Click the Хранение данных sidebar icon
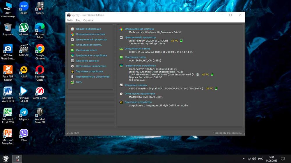The width and height of the screenshot is (291, 163). point(72,61)
